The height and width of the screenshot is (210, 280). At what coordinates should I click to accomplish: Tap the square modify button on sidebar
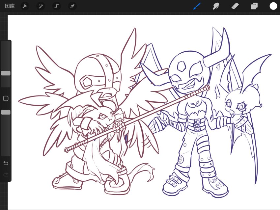pyautogui.click(x=6, y=98)
